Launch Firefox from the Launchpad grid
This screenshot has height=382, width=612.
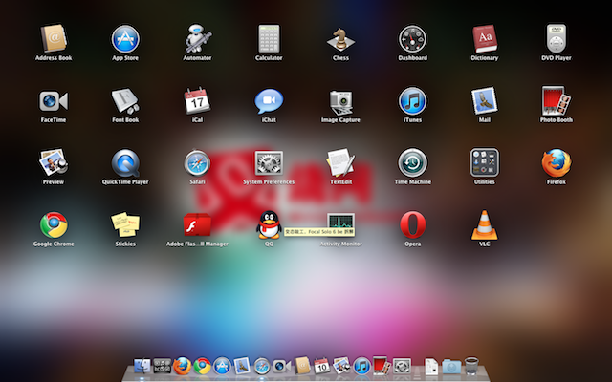[557, 163]
